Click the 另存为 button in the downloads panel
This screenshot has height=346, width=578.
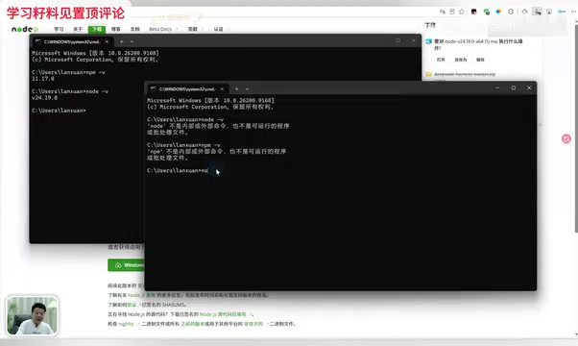pyautogui.click(x=461, y=60)
